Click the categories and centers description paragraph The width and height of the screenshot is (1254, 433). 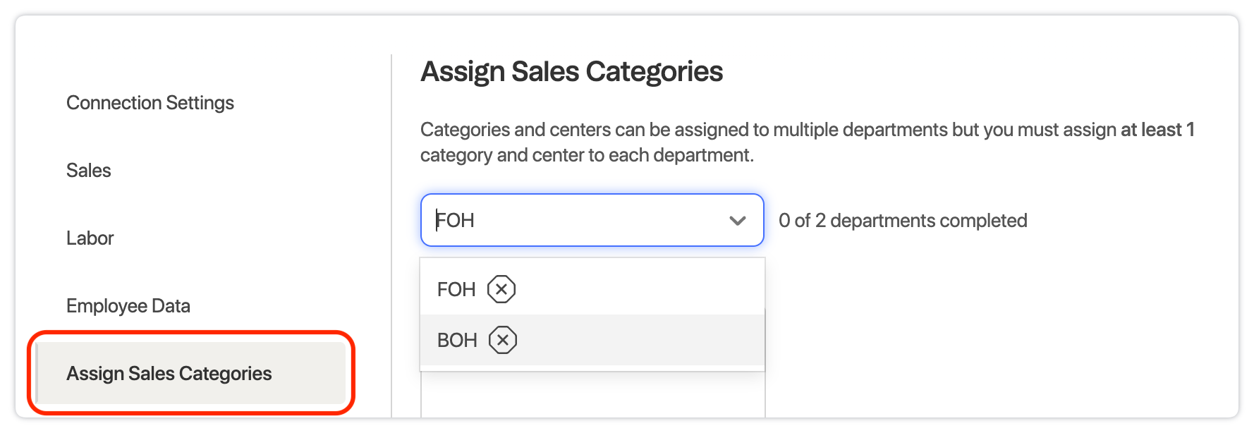point(807,142)
